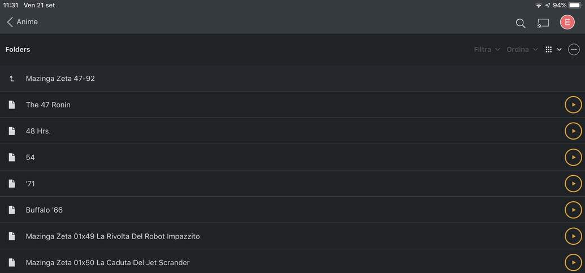Play Buffalo '66
The height and width of the screenshot is (273, 585).
click(x=573, y=210)
